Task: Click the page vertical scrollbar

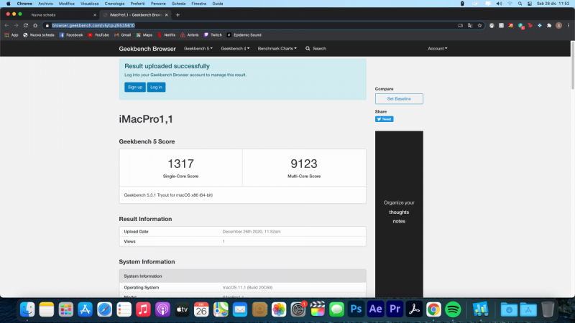Action: 573,66
